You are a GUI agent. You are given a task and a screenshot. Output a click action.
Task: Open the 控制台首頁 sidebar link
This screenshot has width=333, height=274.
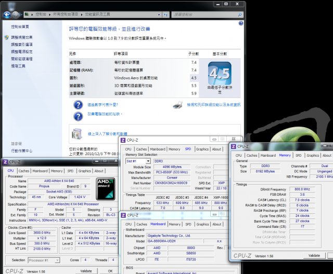(20, 26)
